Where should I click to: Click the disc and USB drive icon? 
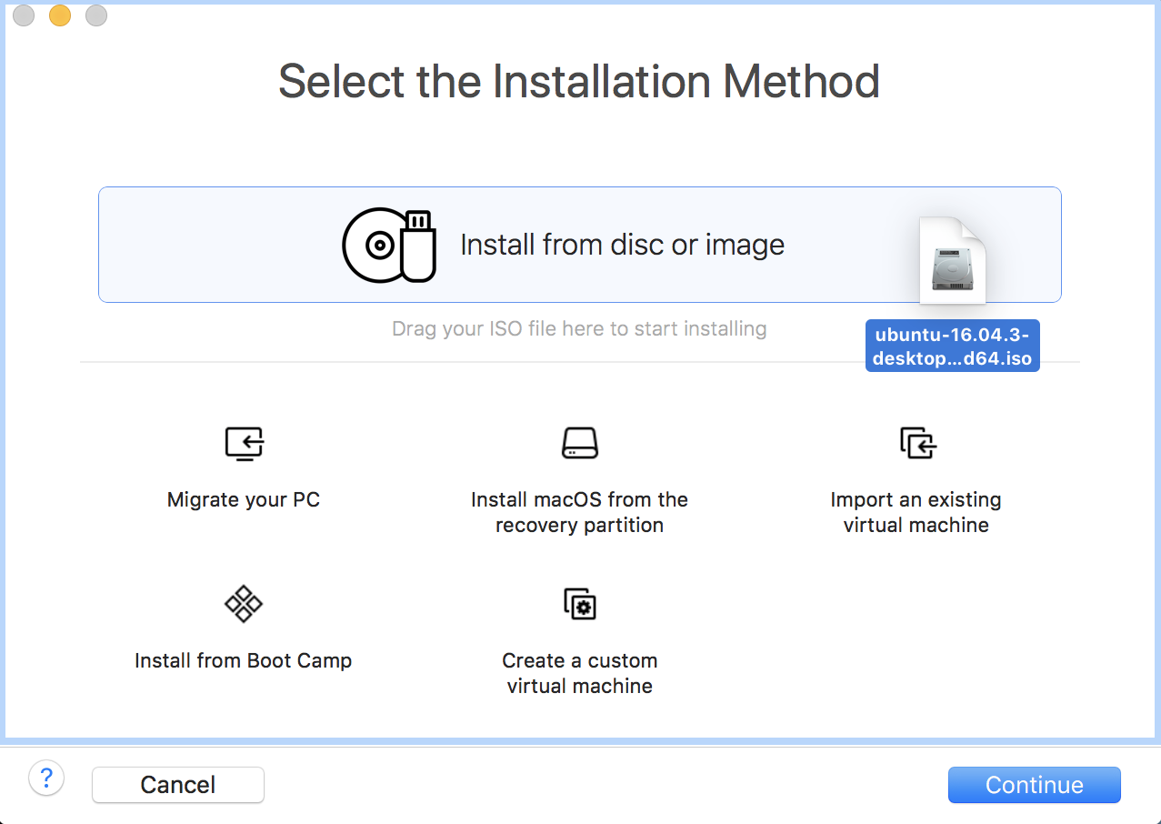pyautogui.click(x=389, y=245)
